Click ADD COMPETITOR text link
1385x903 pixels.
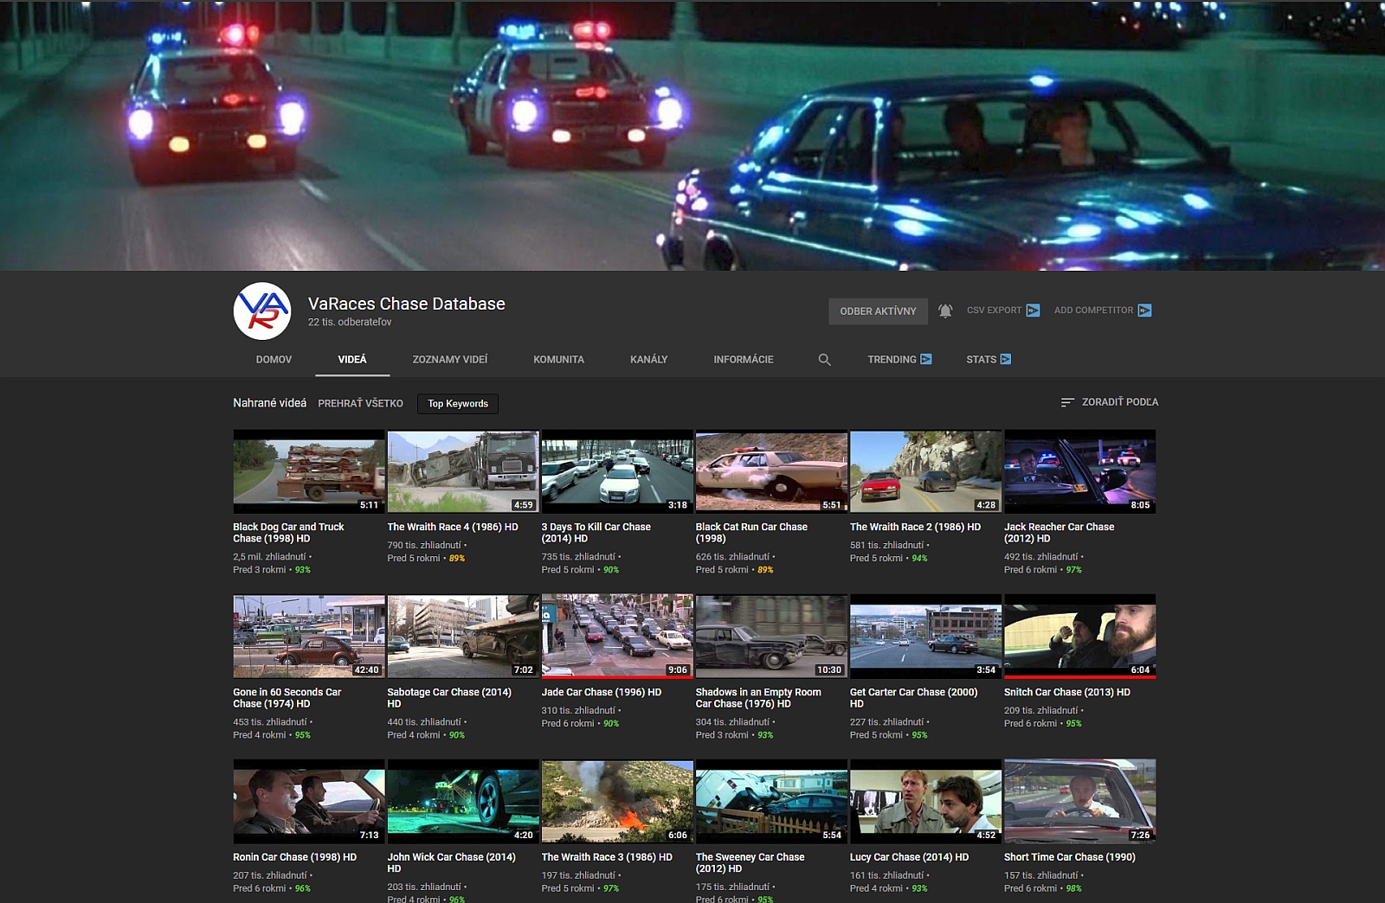point(1093,311)
